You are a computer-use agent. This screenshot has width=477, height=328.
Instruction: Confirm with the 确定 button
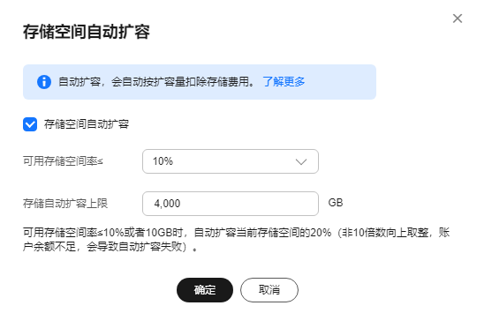pos(205,290)
